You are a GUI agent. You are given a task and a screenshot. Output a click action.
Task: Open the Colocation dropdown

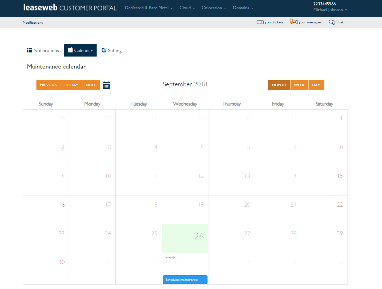click(x=214, y=8)
